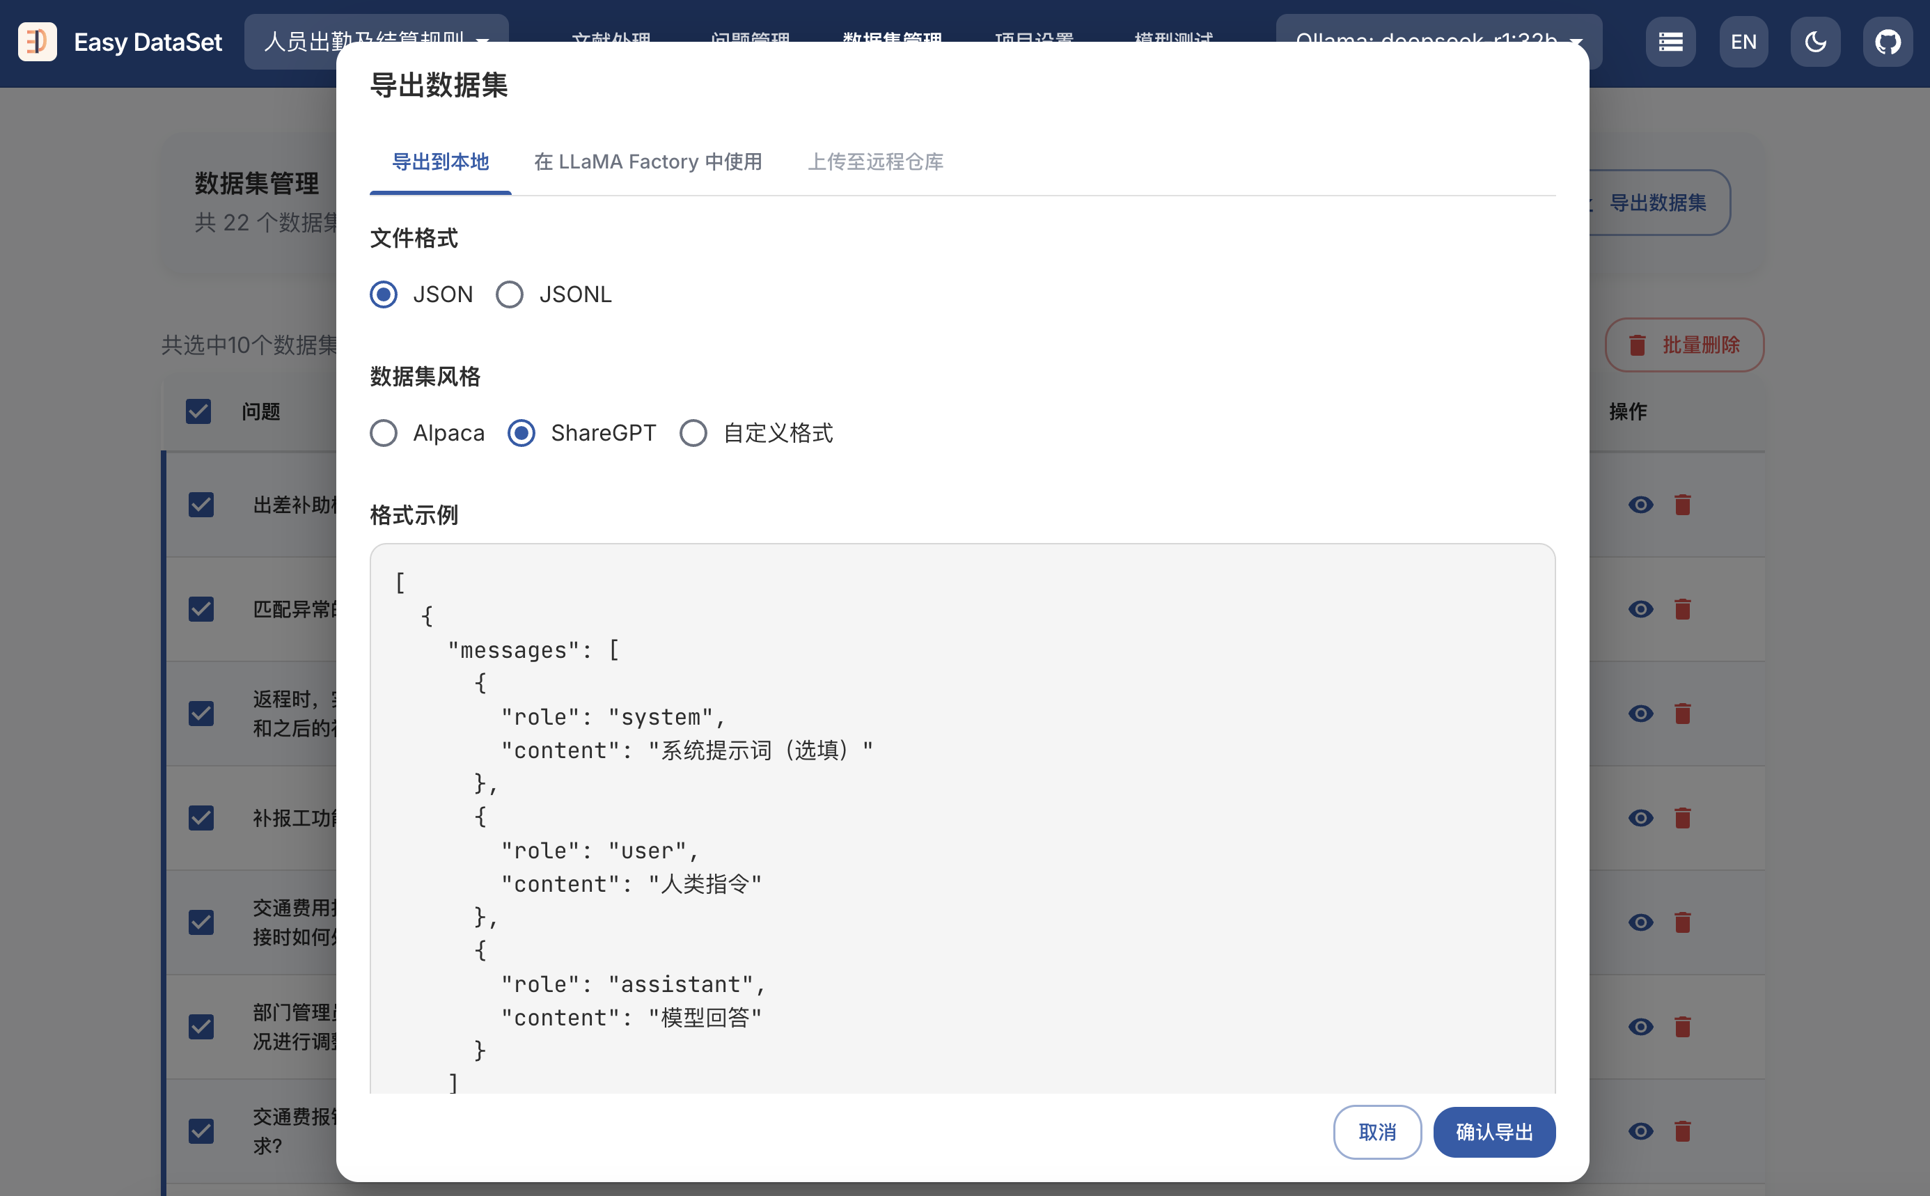The width and height of the screenshot is (1930, 1196).
Task: Click the Easy DataSet logo icon
Action: click(x=37, y=41)
